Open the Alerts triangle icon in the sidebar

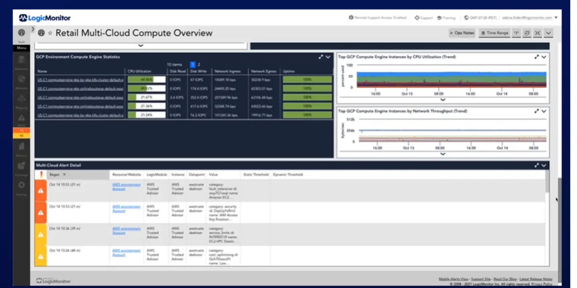pyautogui.click(x=22, y=118)
